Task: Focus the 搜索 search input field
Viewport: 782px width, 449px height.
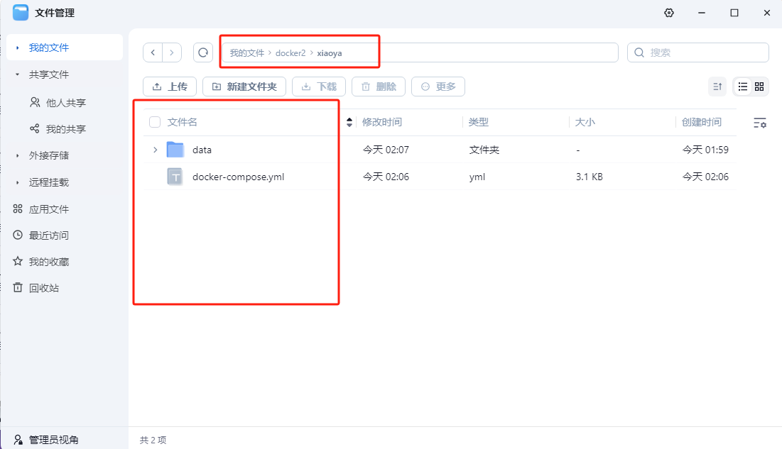Action: [x=703, y=52]
